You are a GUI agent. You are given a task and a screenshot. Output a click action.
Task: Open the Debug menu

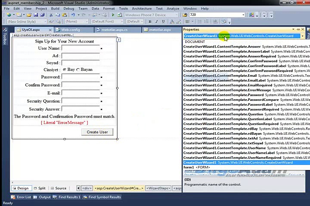[69, 9]
